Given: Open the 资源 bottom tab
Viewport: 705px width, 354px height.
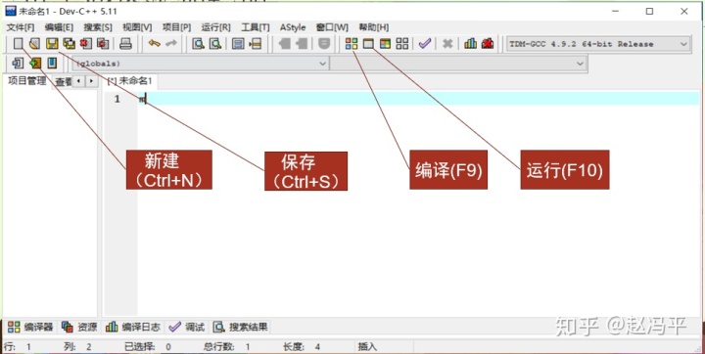Looking at the screenshot, I should pos(79,327).
